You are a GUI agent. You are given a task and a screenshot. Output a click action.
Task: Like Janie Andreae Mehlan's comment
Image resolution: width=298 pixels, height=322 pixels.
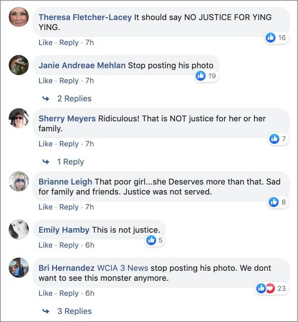[46, 81]
